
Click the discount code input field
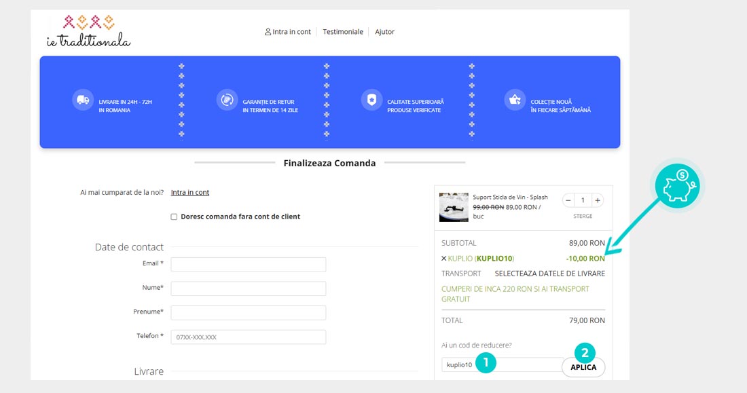coord(501,365)
